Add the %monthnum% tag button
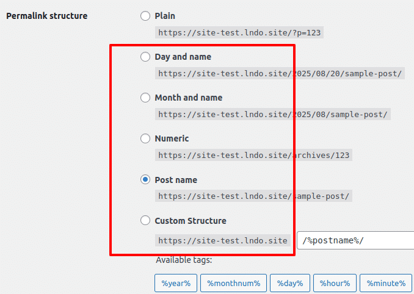The height and width of the screenshot is (294, 414). [x=233, y=283]
